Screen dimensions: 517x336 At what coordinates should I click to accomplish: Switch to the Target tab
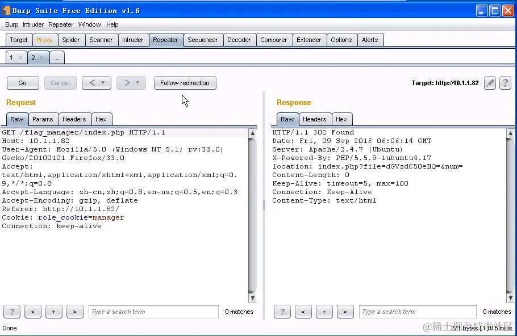click(19, 40)
